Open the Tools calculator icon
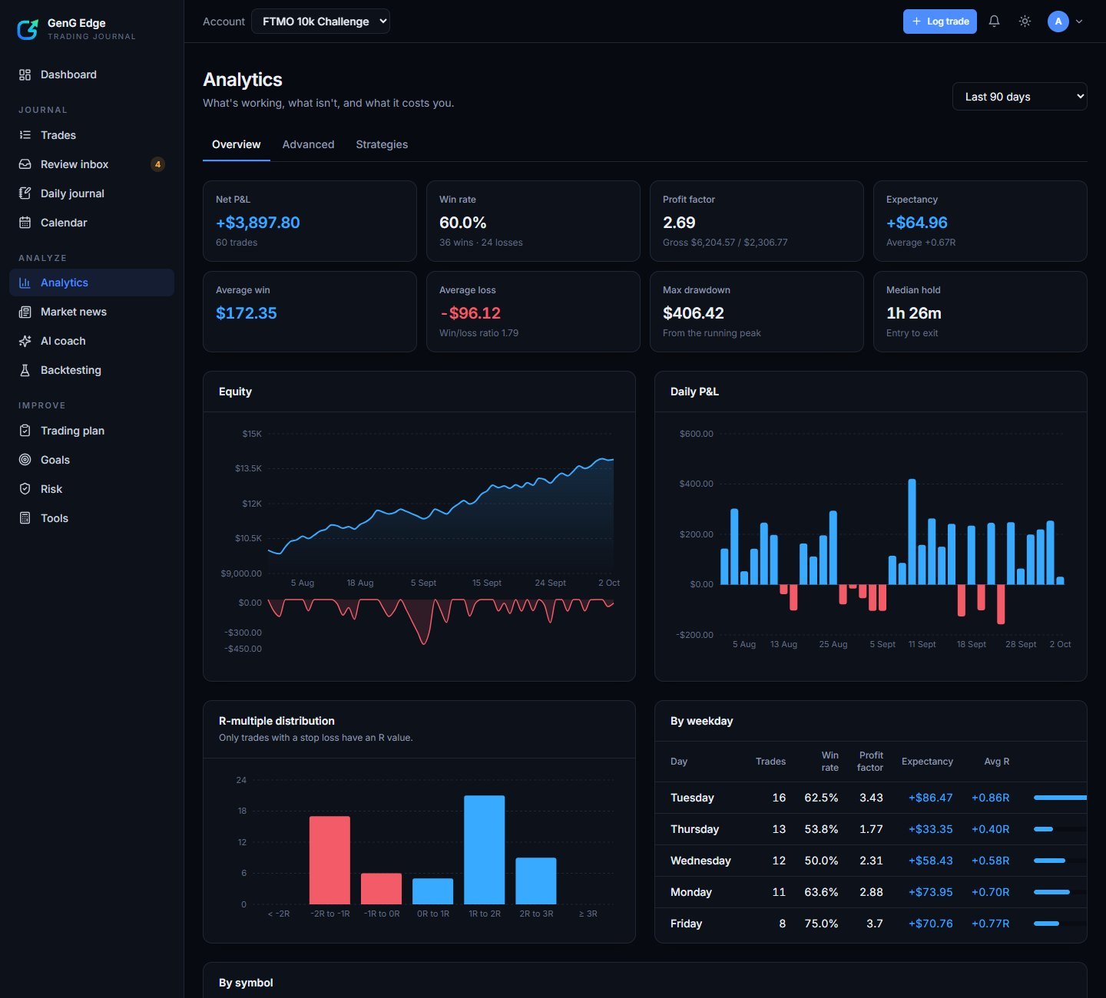The height and width of the screenshot is (998, 1106). click(25, 518)
